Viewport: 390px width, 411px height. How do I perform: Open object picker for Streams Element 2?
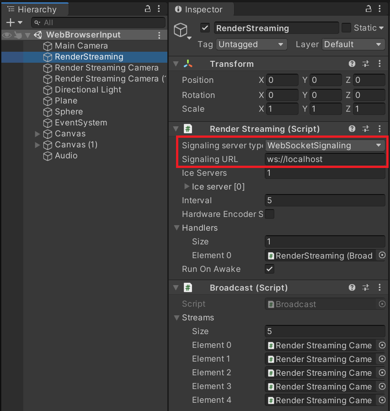point(382,373)
